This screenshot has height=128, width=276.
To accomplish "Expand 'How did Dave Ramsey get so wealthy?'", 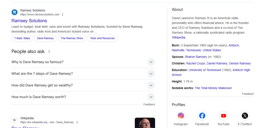I will (x=83, y=85).
